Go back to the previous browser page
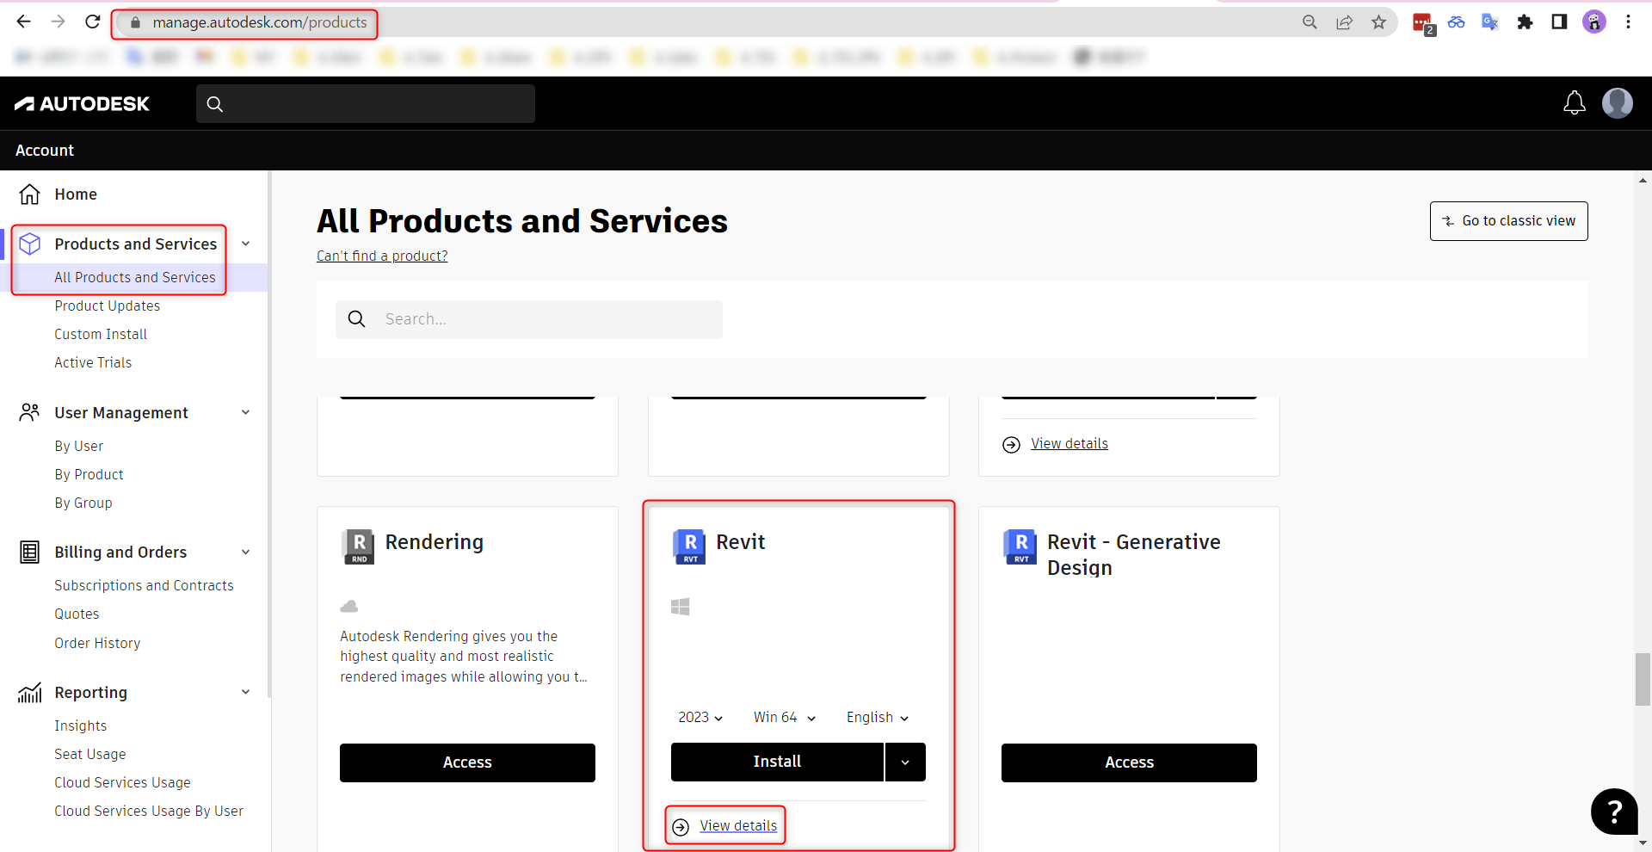Viewport: 1652px width, 852px height. click(24, 22)
